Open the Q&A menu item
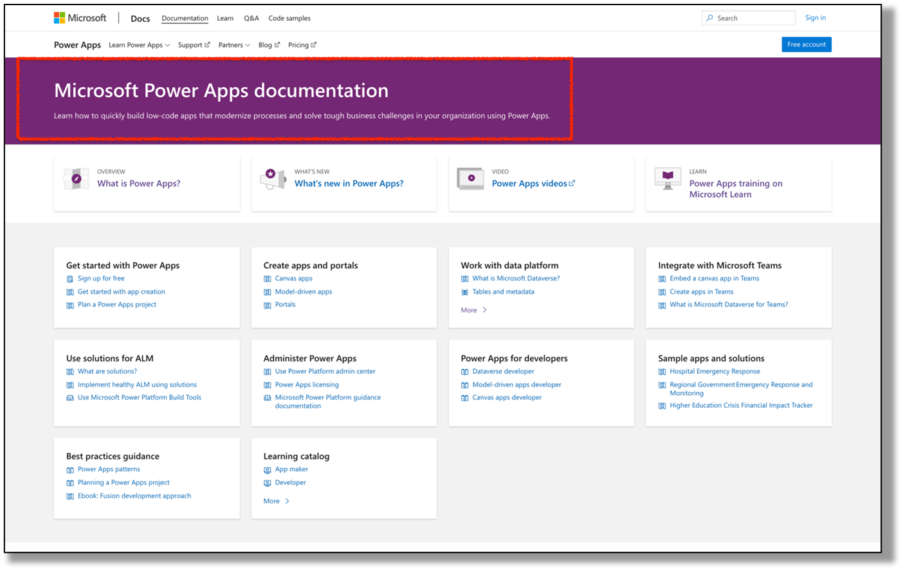This screenshot has height=571, width=903. [x=251, y=18]
